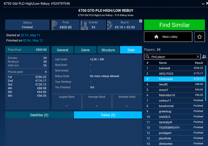Switch to the Game tab
The width and height of the screenshot is (208, 146).
tap(85, 50)
